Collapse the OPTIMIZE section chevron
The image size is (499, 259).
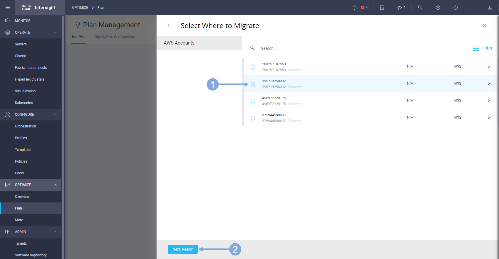55,185
